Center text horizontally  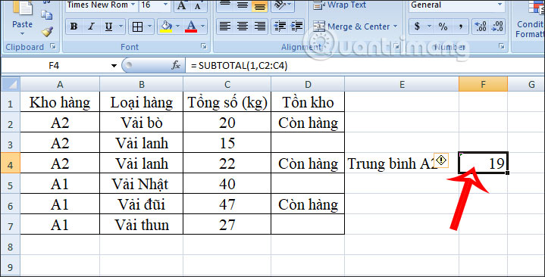(x=243, y=26)
